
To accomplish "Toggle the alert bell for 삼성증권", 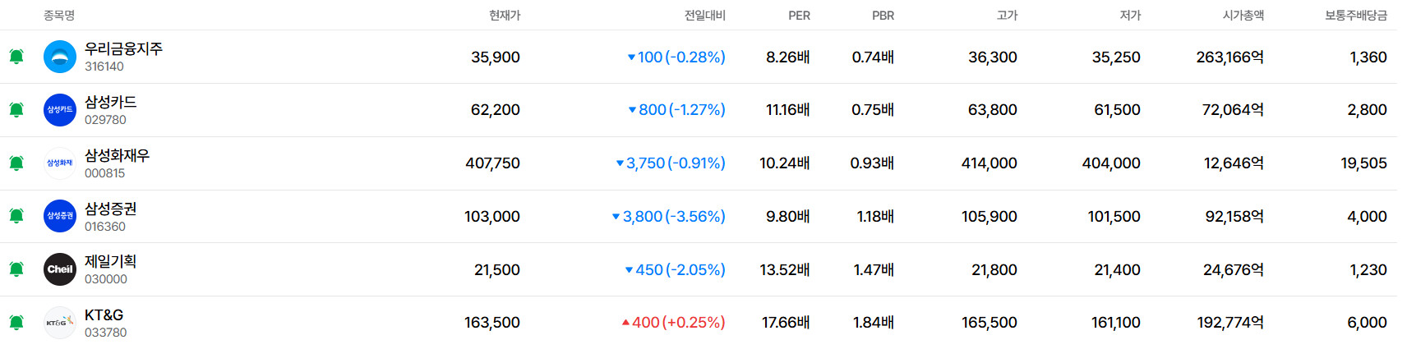I will [x=16, y=216].
